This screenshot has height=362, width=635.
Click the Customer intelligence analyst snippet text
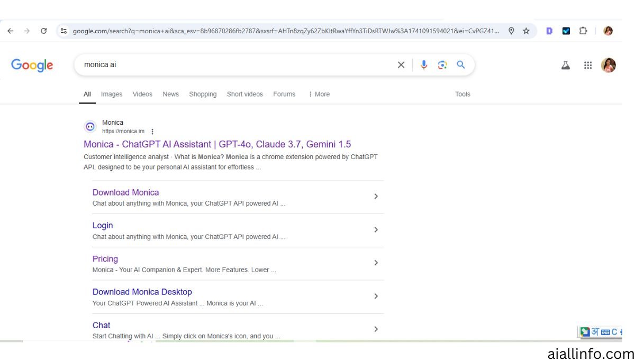(125, 157)
